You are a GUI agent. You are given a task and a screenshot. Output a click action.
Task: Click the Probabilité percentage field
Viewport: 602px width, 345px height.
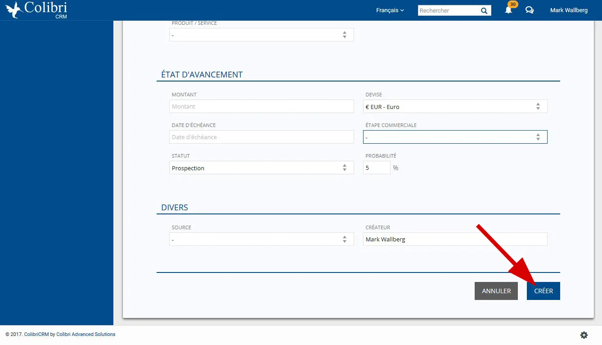click(377, 168)
